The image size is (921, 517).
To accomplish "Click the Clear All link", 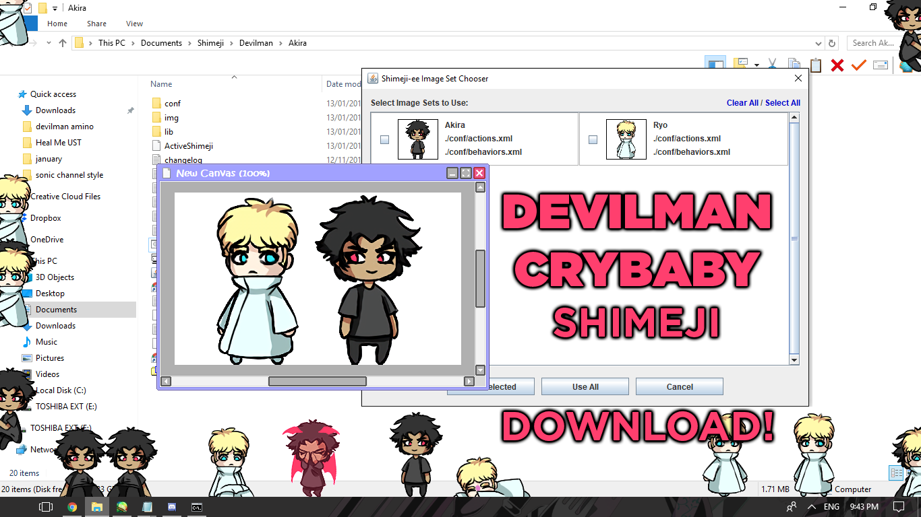I will point(742,103).
